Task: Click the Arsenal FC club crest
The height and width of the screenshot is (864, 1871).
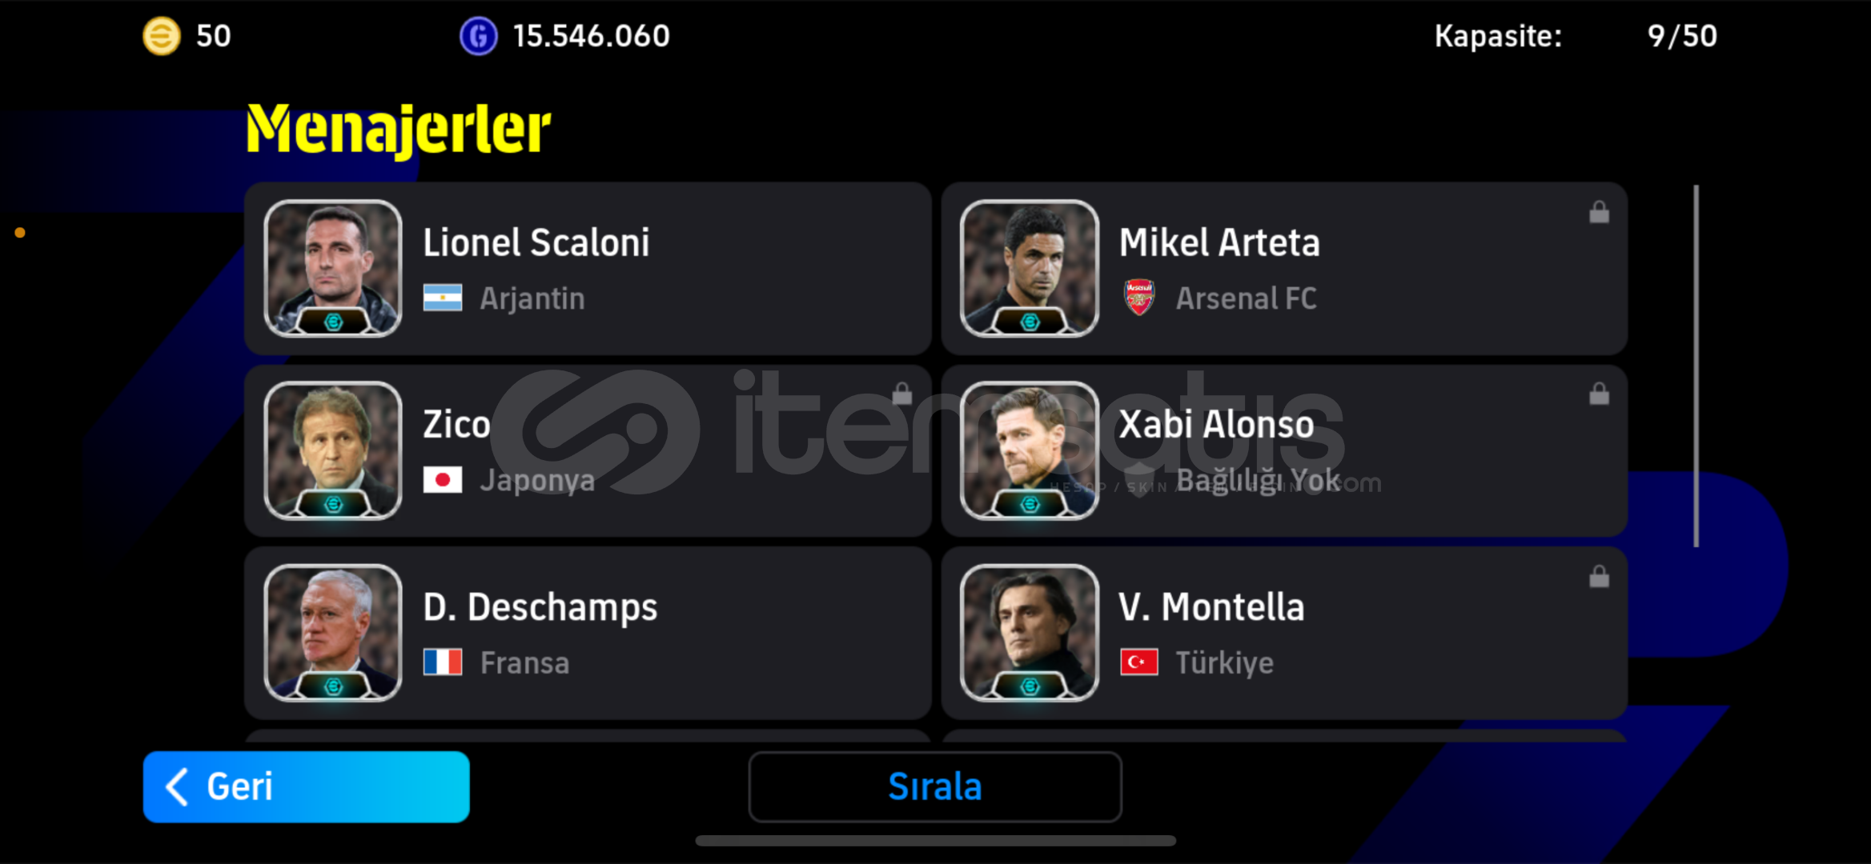Action: [1138, 298]
